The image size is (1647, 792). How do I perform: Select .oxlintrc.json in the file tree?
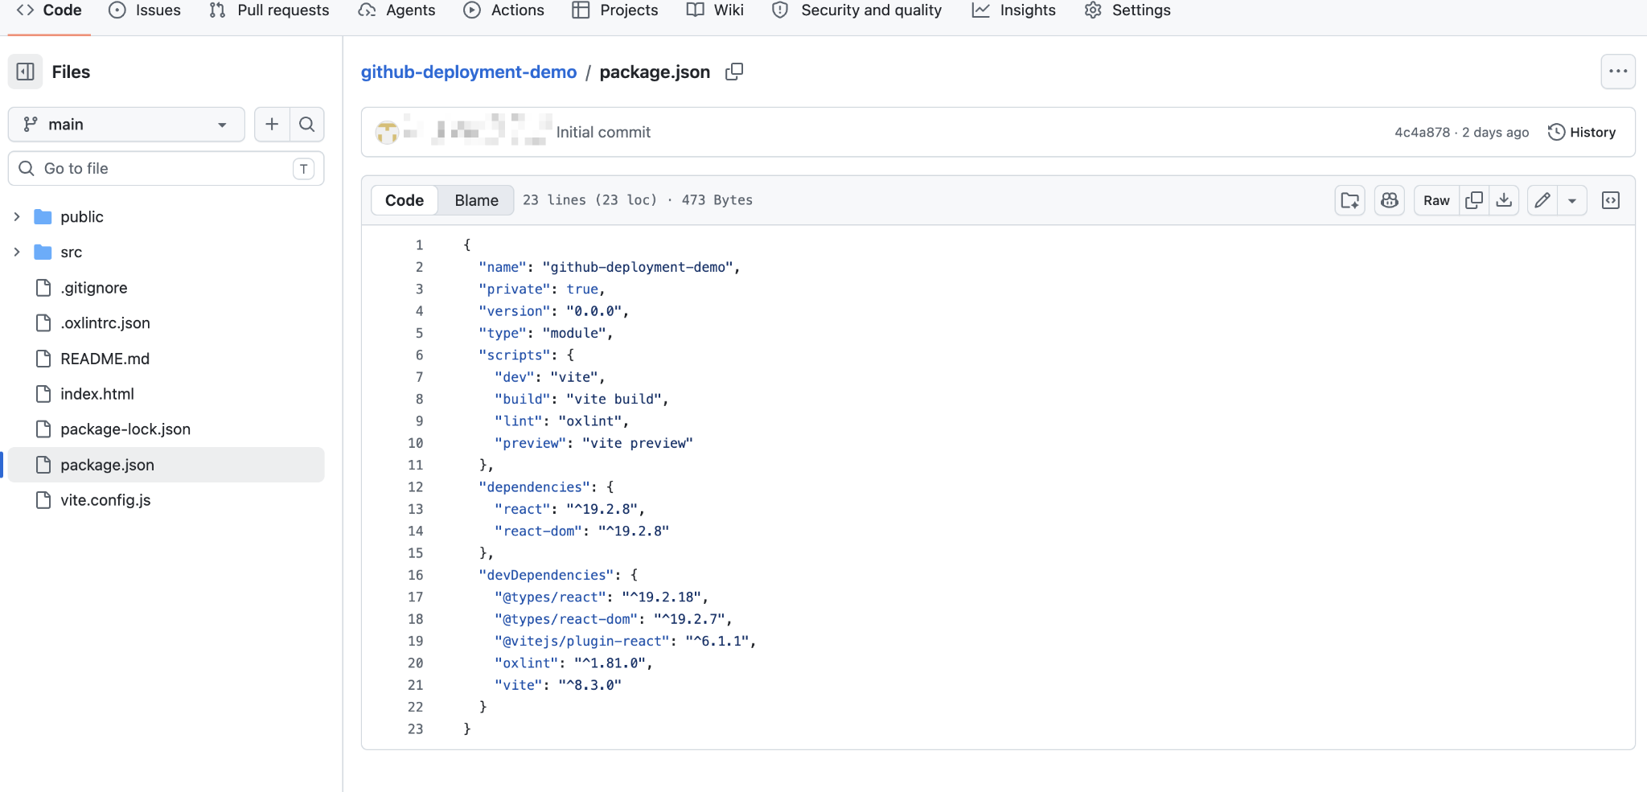tap(166, 323)
